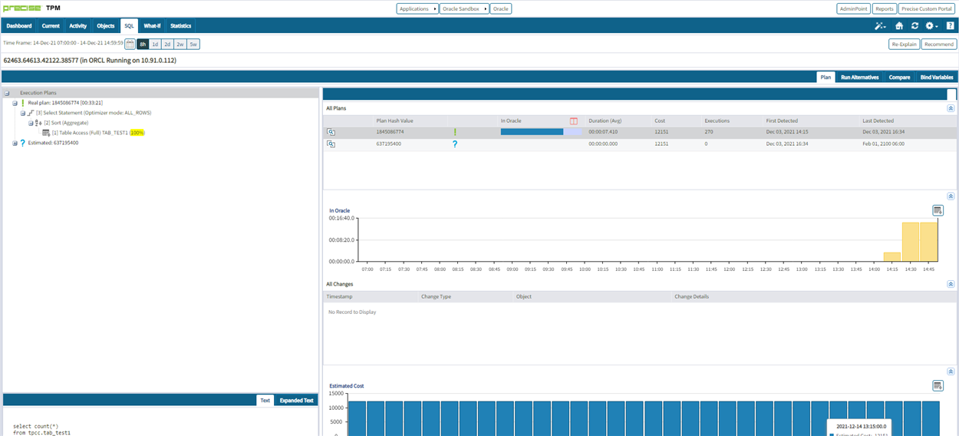The height and width of the screenshot is (436, 959).
Task: Open the help question mark icon
Action: tap(950, 25)
